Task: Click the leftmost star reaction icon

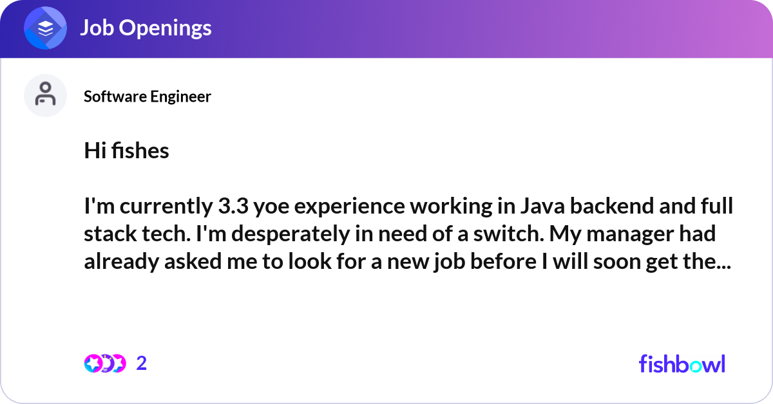Action: (93, 363)
